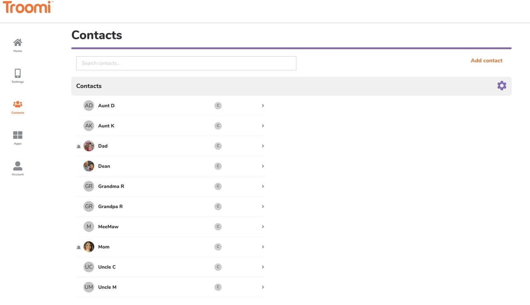The image size is (530, 305).
Task: Click the emergency alarm icon beside Dad
Action: tap(79, 146)
